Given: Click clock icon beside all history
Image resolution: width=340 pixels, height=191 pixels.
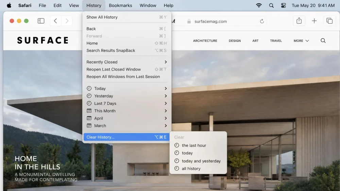Looking at the screenshot, I should point(177,168).
